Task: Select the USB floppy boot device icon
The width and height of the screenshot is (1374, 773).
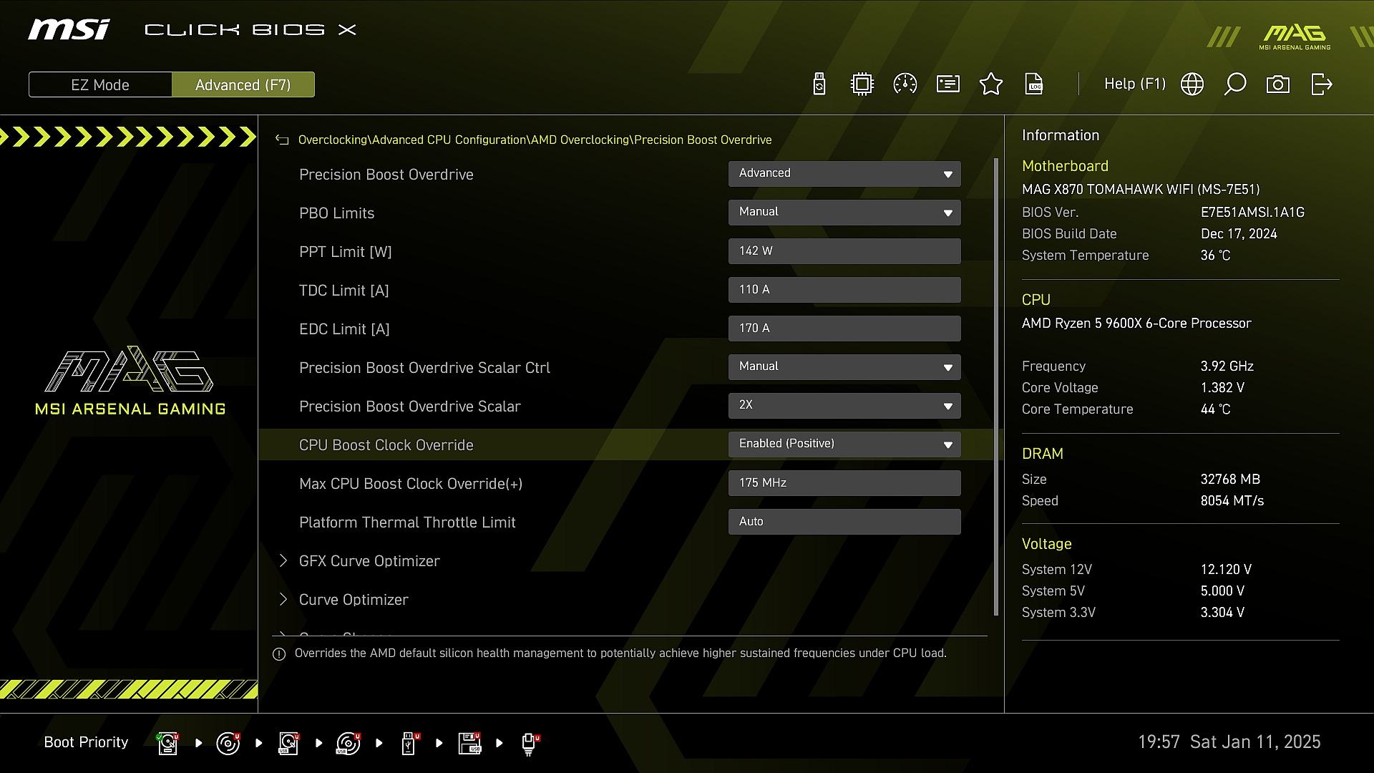Action: pos(469,743)
